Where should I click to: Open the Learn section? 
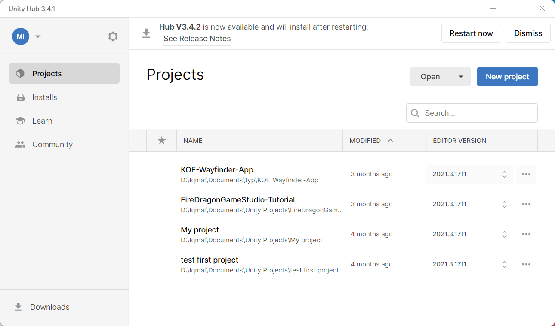[x=64, y=121]
